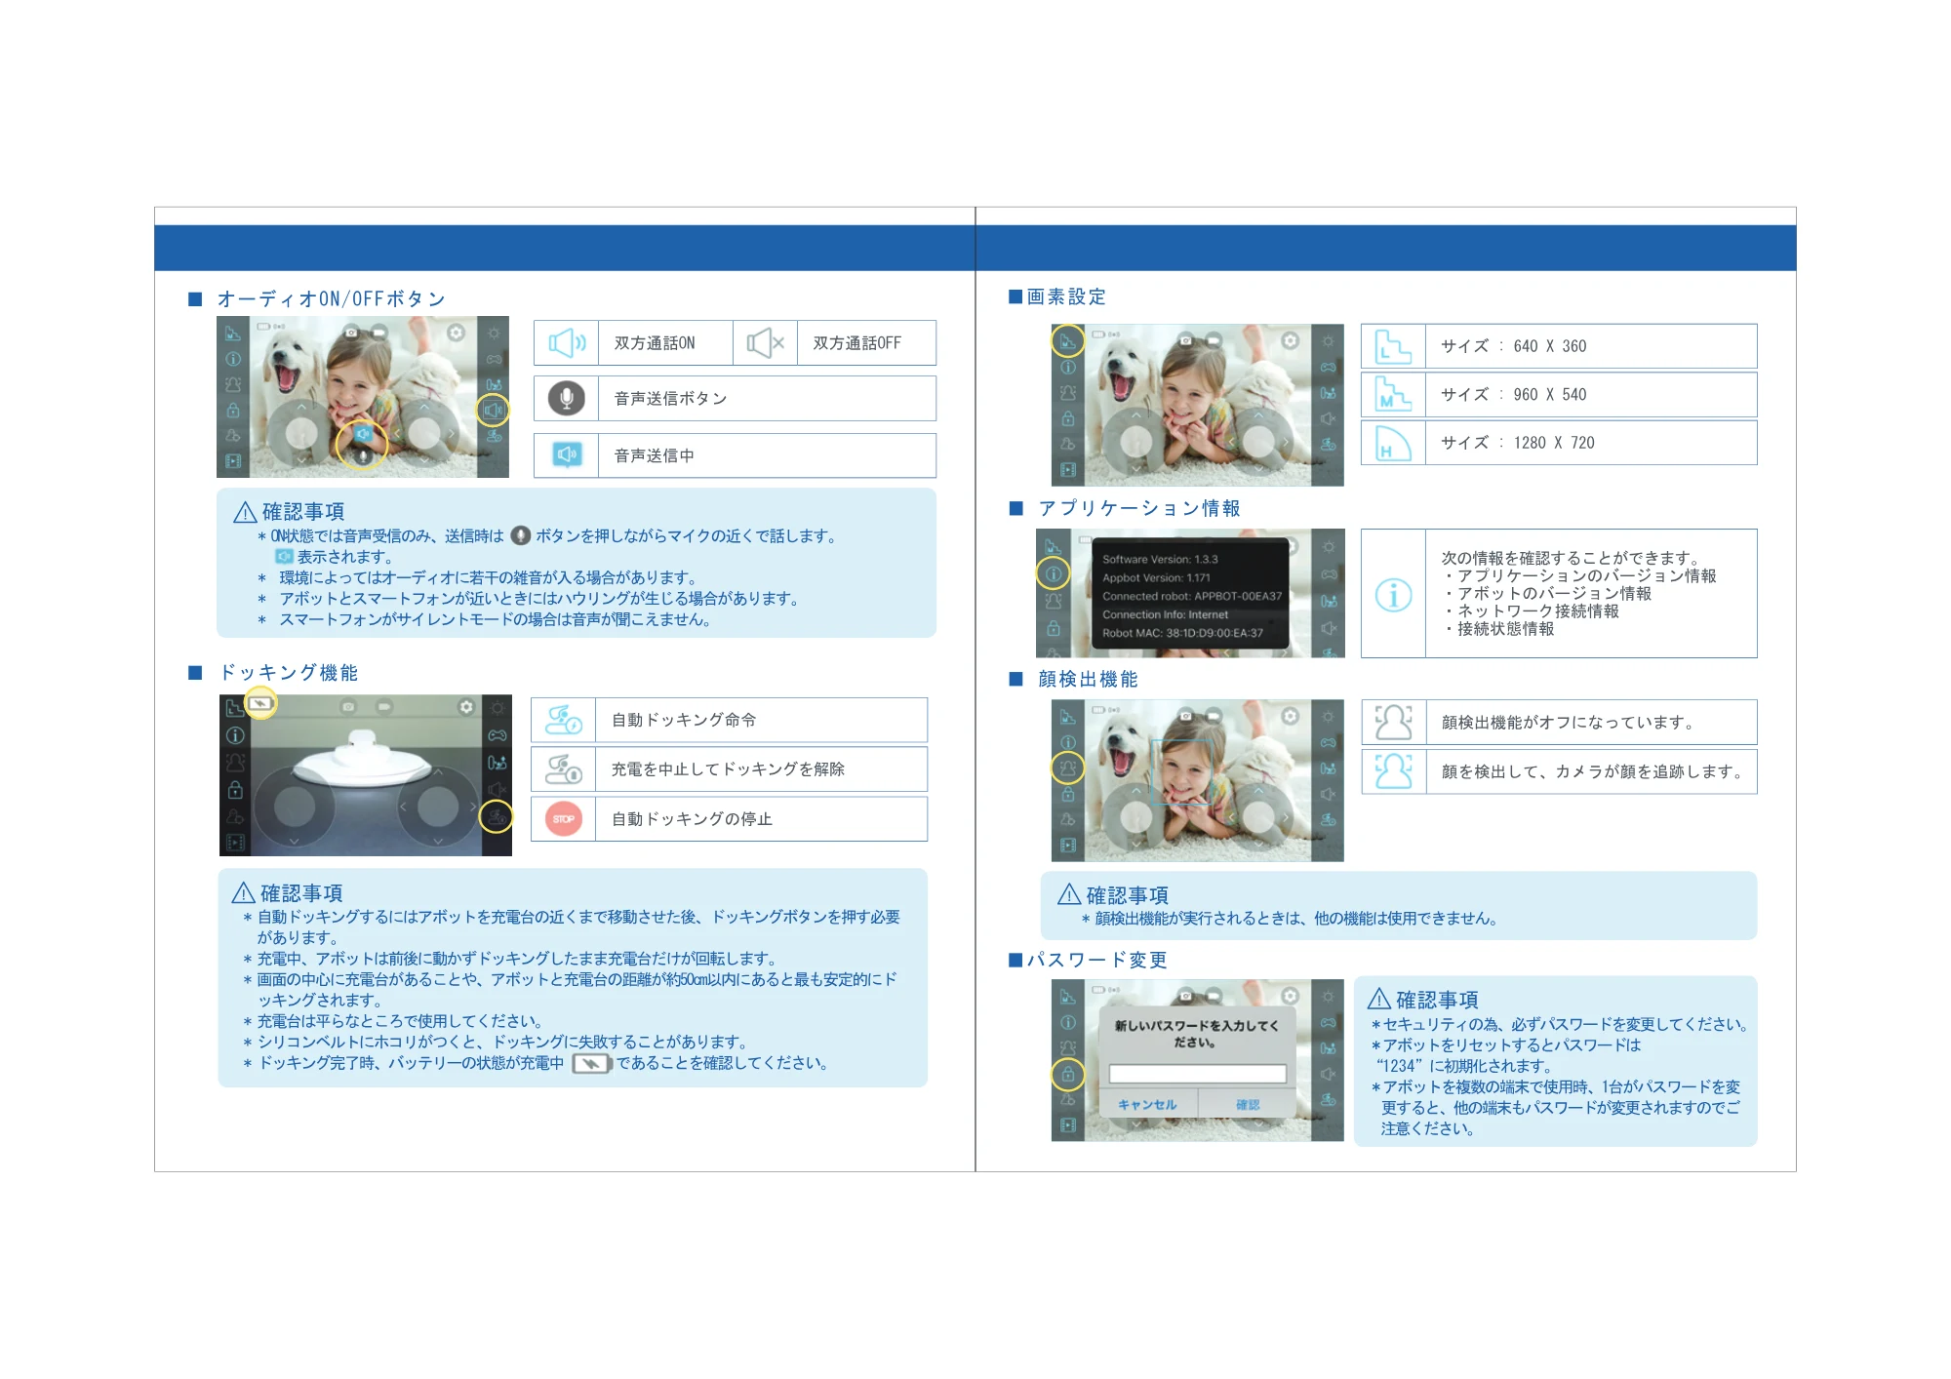
Task: Click the gray microphone icon beside 音声送信ボタン
Action: (x=567, y=398)
